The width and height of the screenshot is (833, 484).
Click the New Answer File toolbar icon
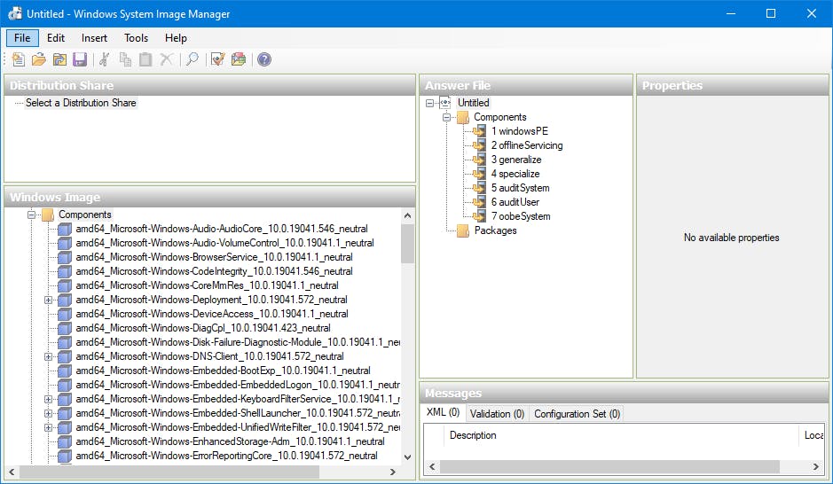click(19, 59)
